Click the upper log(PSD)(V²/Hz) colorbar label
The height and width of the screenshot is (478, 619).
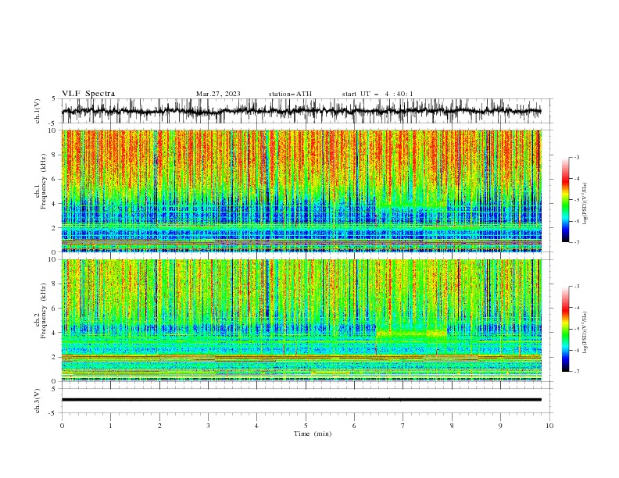pos(585,204)
